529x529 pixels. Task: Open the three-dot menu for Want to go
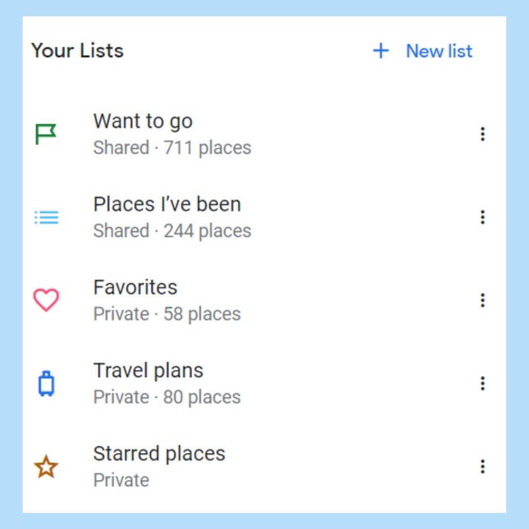483,134
